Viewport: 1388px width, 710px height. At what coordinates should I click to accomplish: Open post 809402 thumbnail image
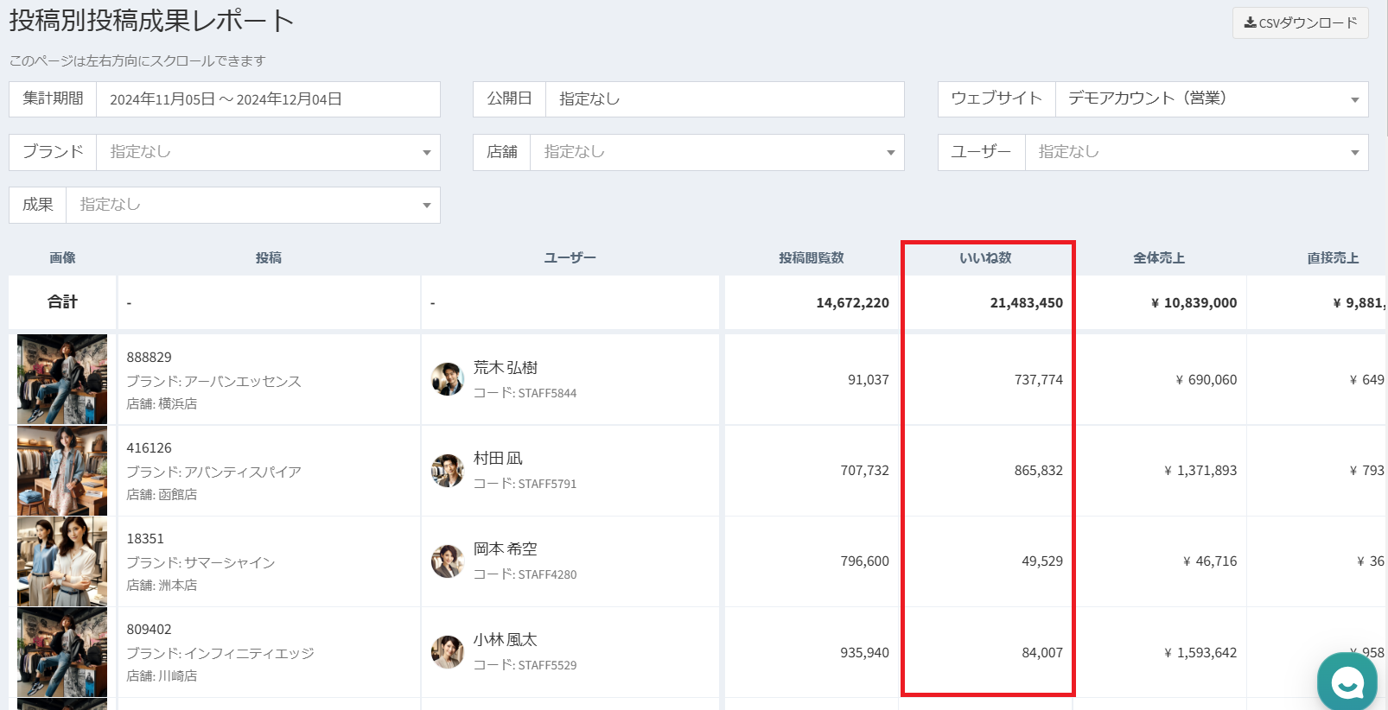[62, 652]
